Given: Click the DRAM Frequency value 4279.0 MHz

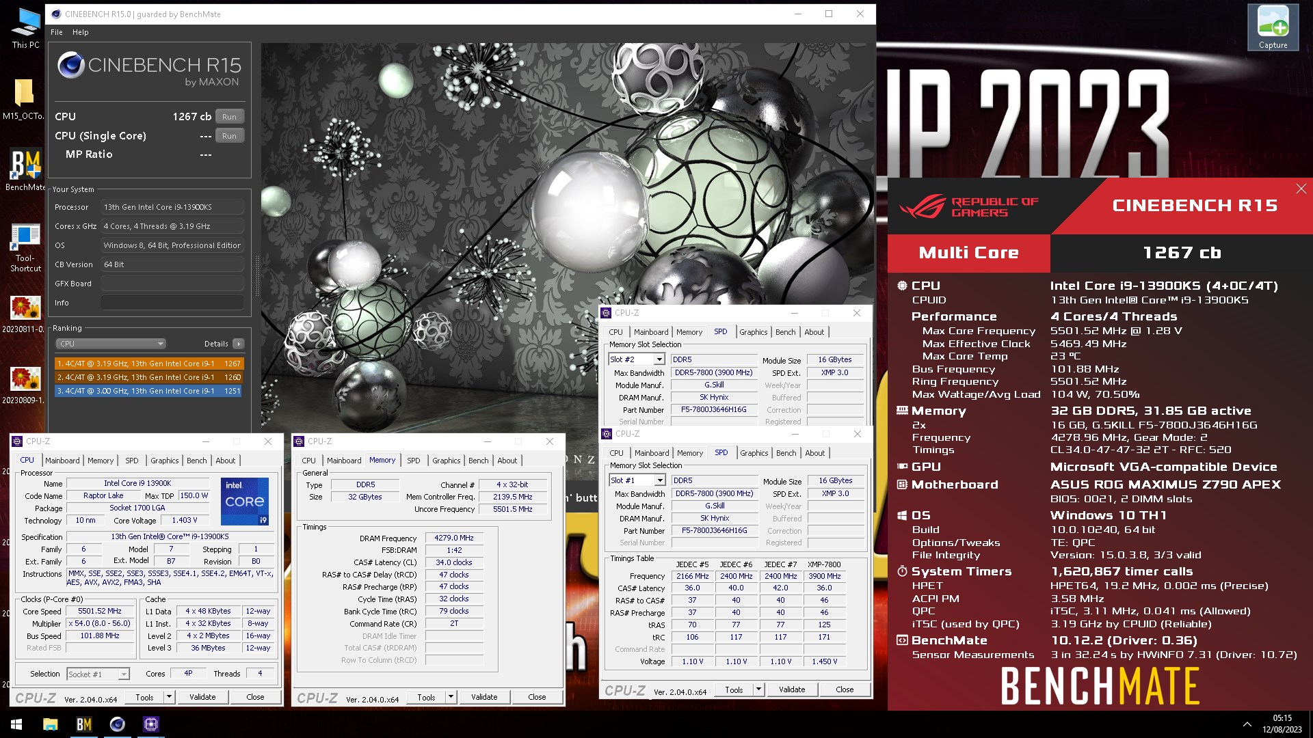Looking at the screenshot, I should pyautogui.click(x=454, y=538).
